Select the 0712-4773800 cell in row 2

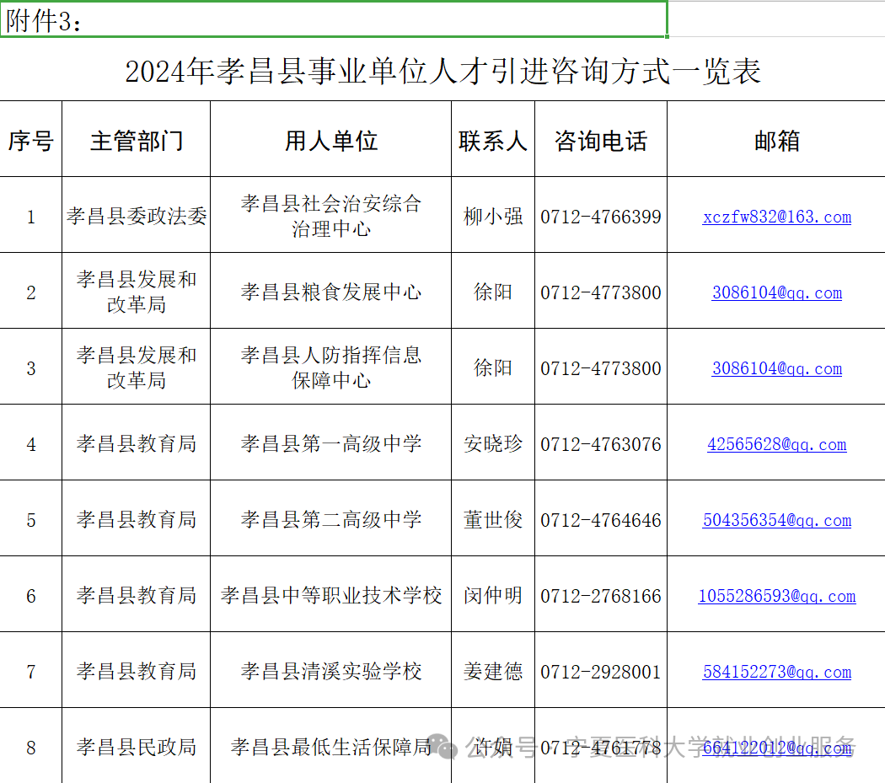click(601, 291)
